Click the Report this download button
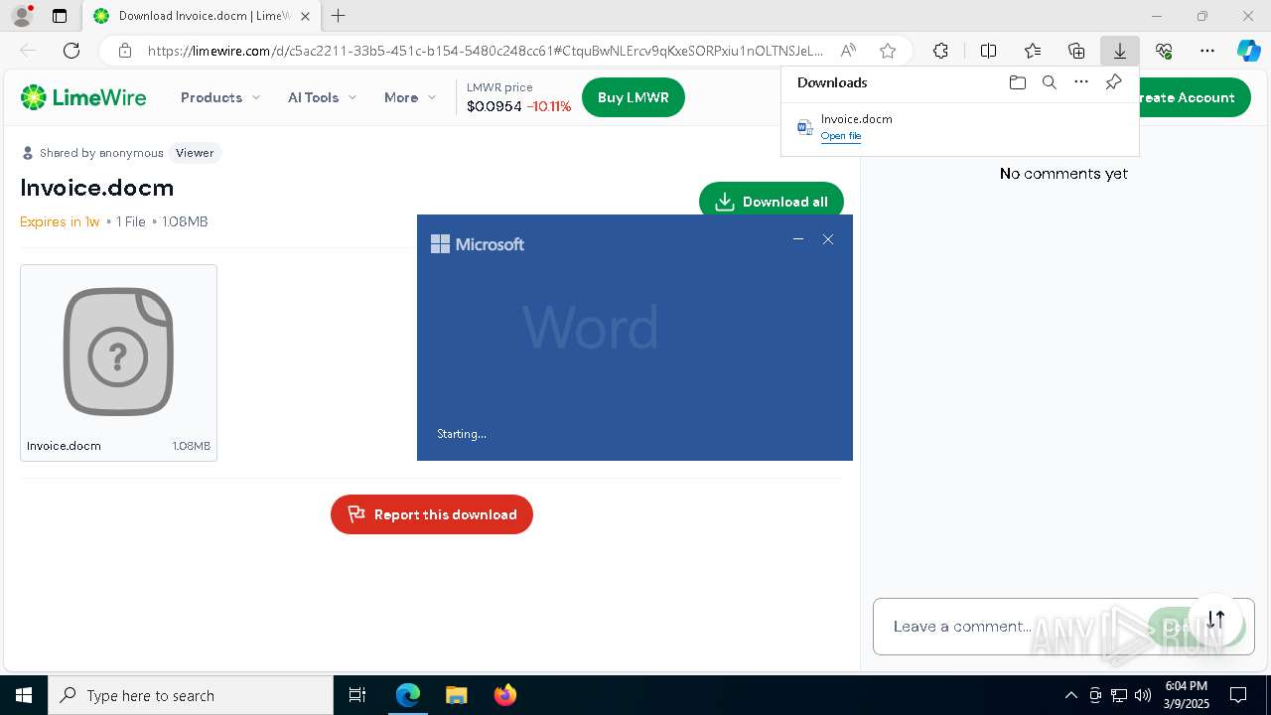The width and height of the screenshot is (1271, 715). tap(432, 514)
